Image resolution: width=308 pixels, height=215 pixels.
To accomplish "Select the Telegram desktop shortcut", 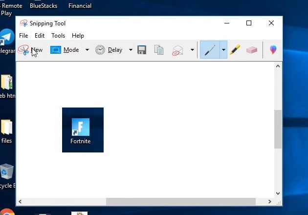I will (7, 41).
